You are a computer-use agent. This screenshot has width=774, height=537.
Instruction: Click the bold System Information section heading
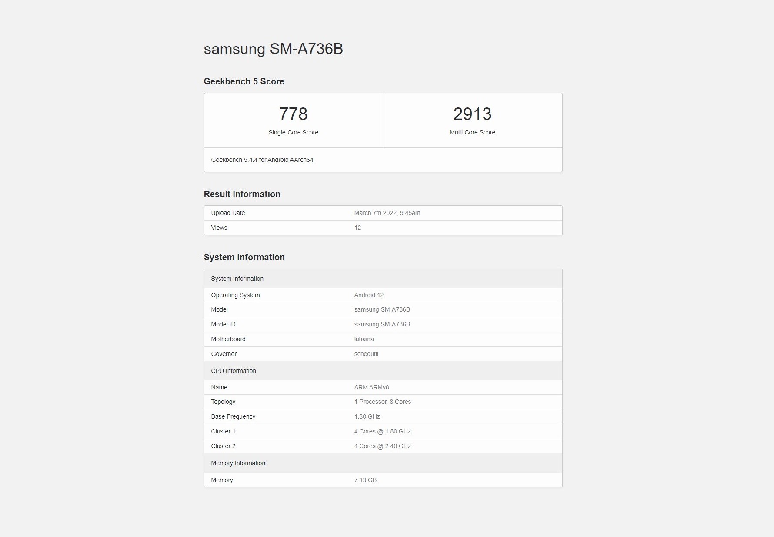244,257
